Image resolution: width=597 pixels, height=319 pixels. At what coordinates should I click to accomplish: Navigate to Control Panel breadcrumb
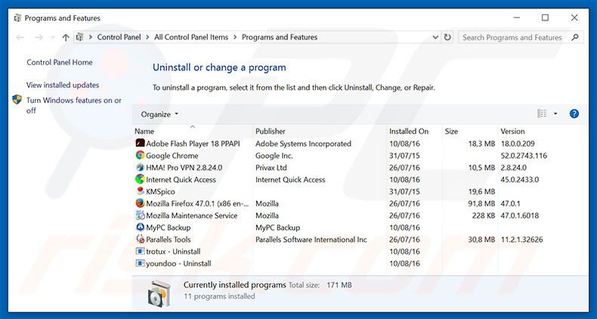119,37
